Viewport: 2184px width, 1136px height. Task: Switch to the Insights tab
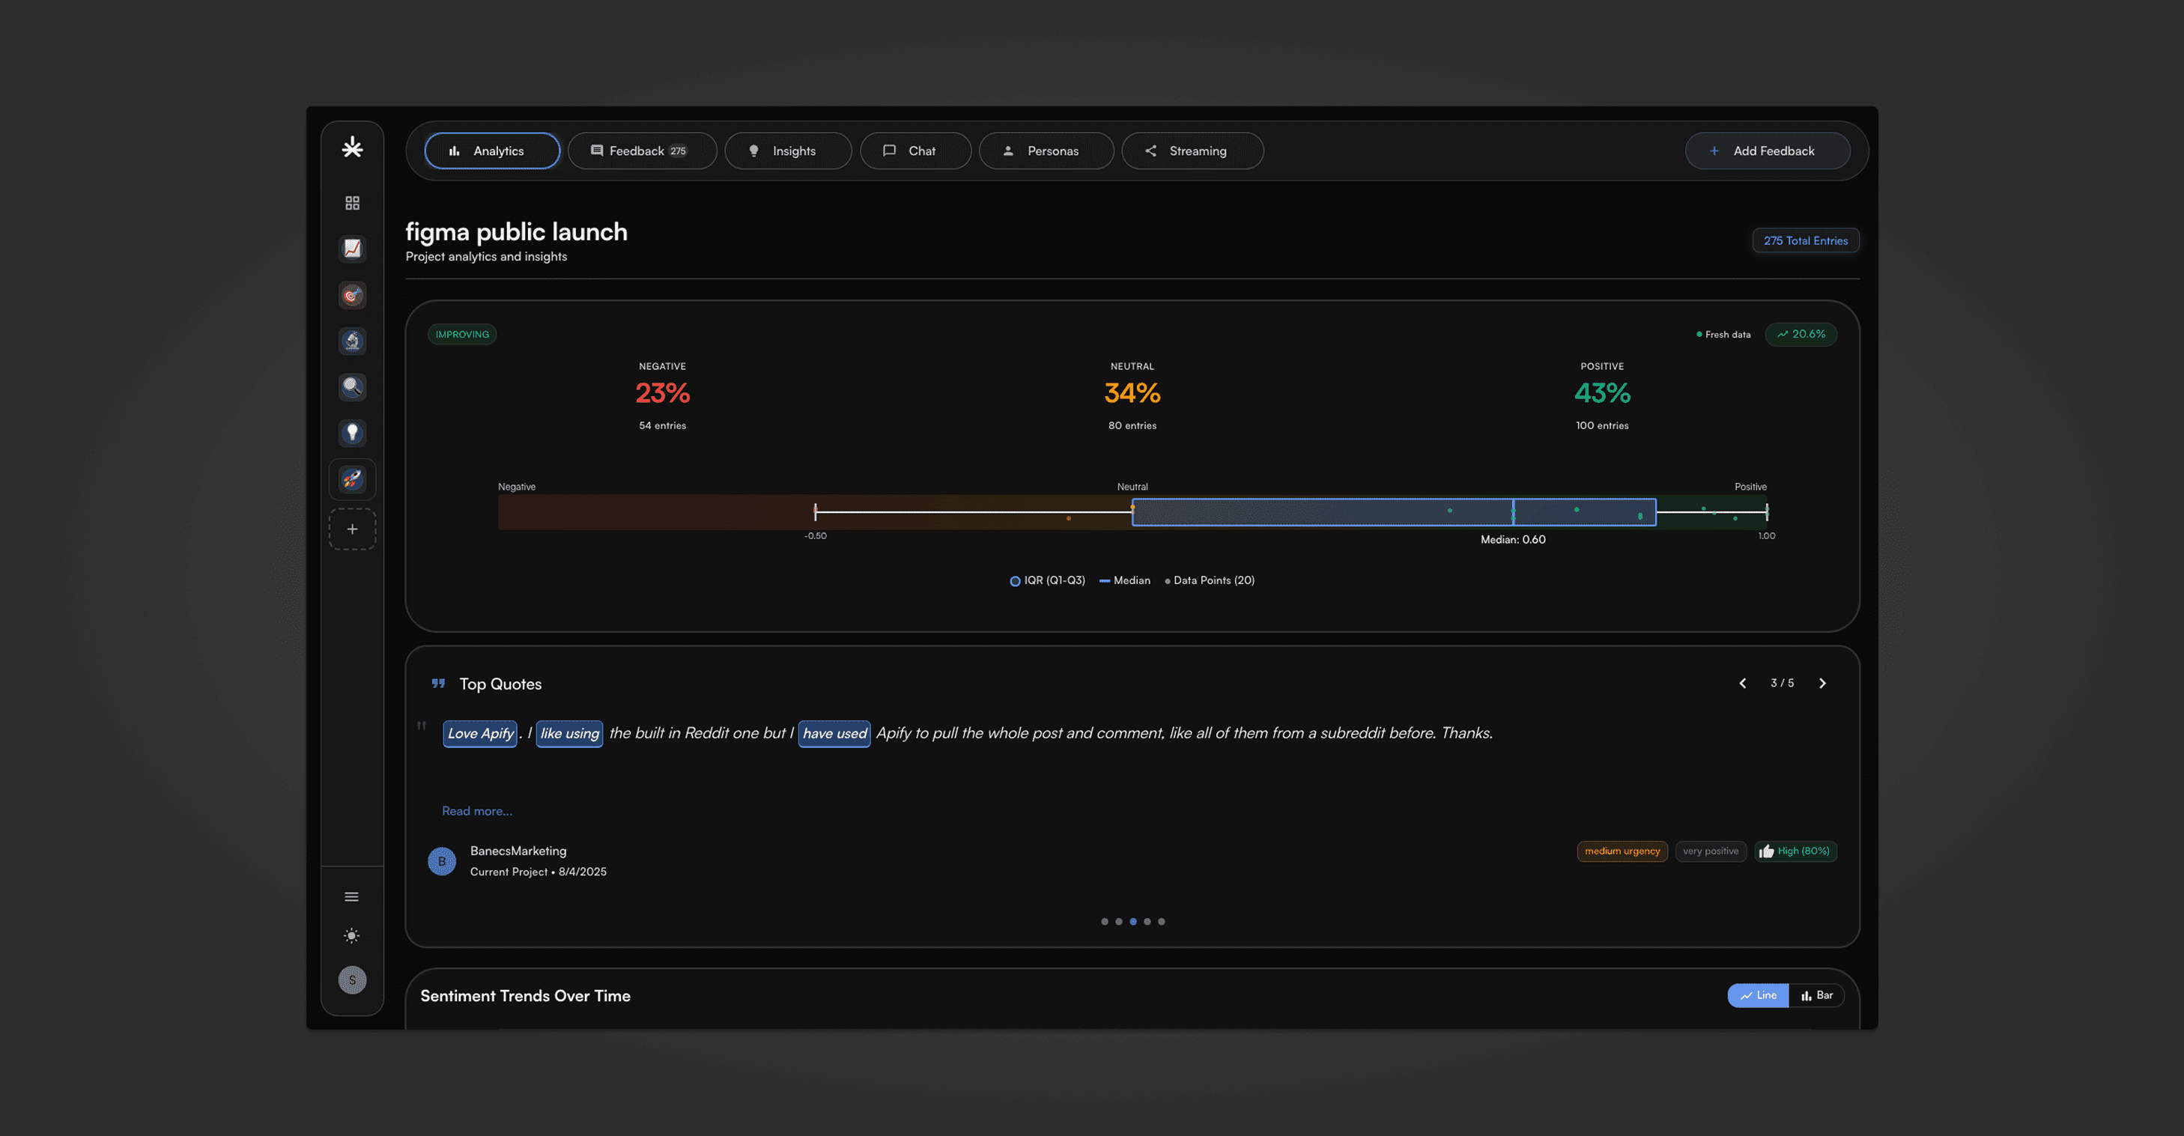(x=788, y=151)
